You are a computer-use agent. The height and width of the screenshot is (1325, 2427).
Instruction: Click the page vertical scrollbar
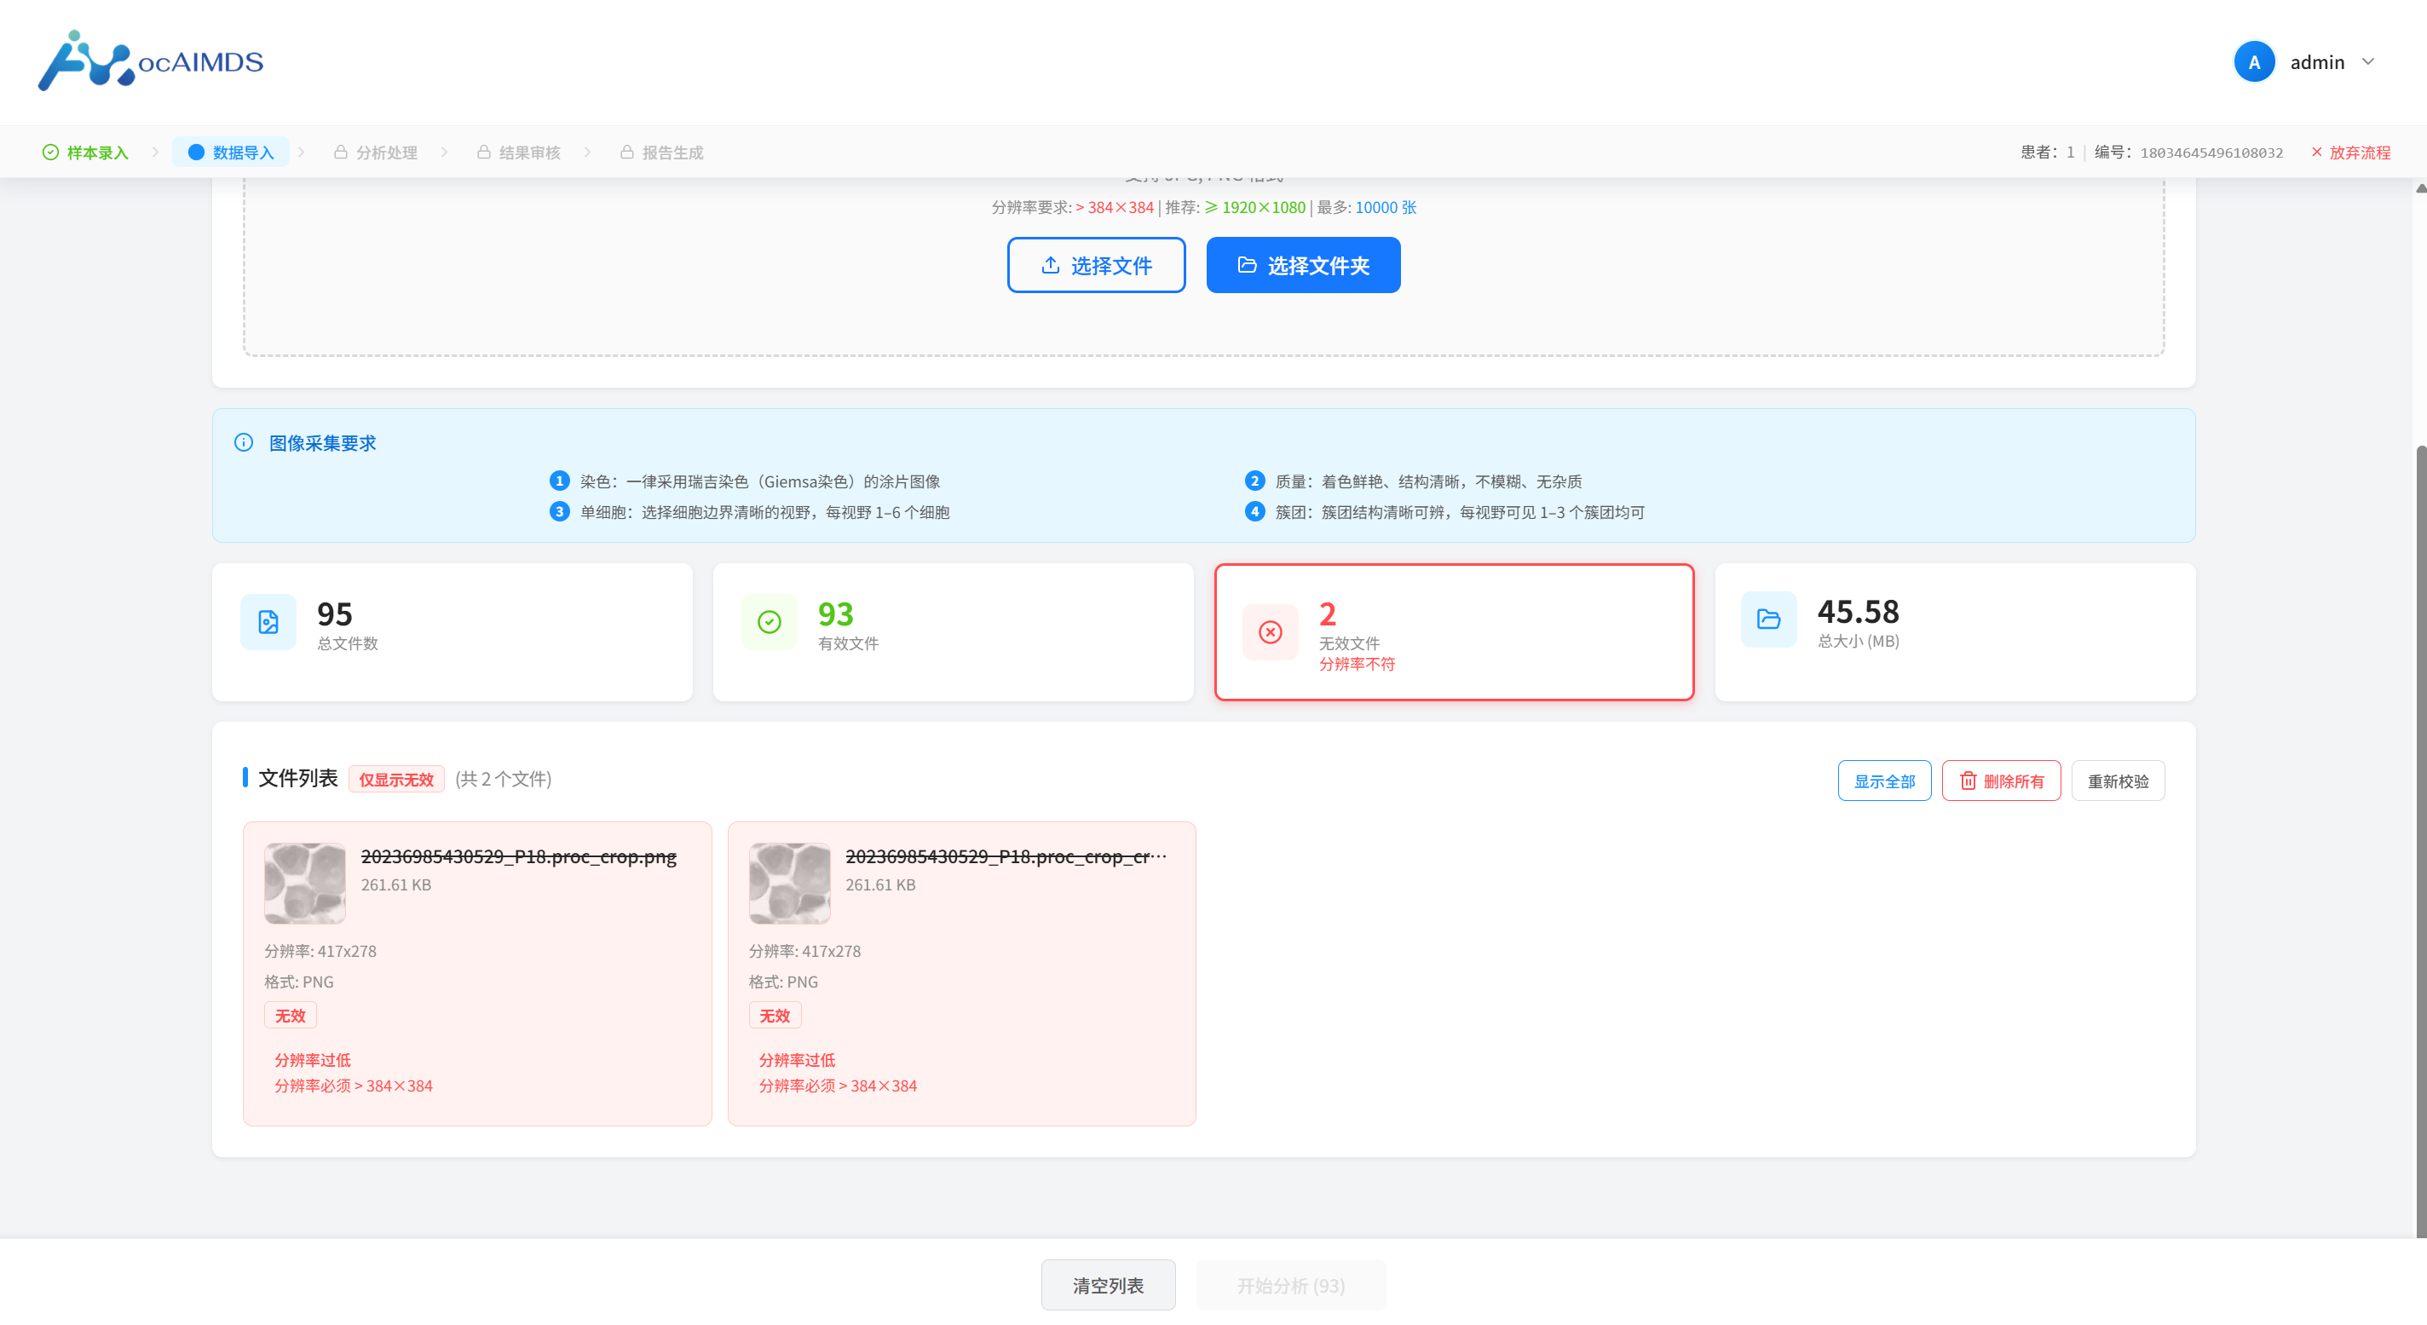pyautogui.click(x=2419, y=838)
